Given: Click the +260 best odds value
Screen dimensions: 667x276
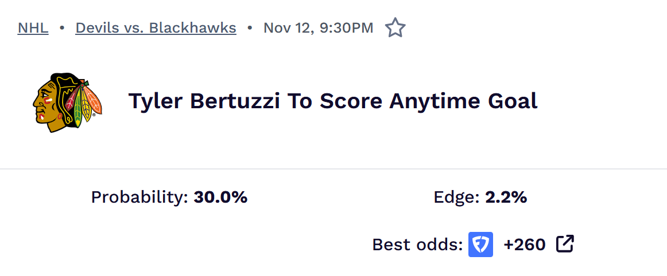Looking at the screenshot, I should [525, 245].
